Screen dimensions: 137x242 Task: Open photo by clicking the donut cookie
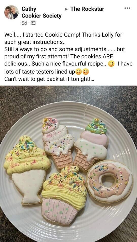[x=110, y=180]
